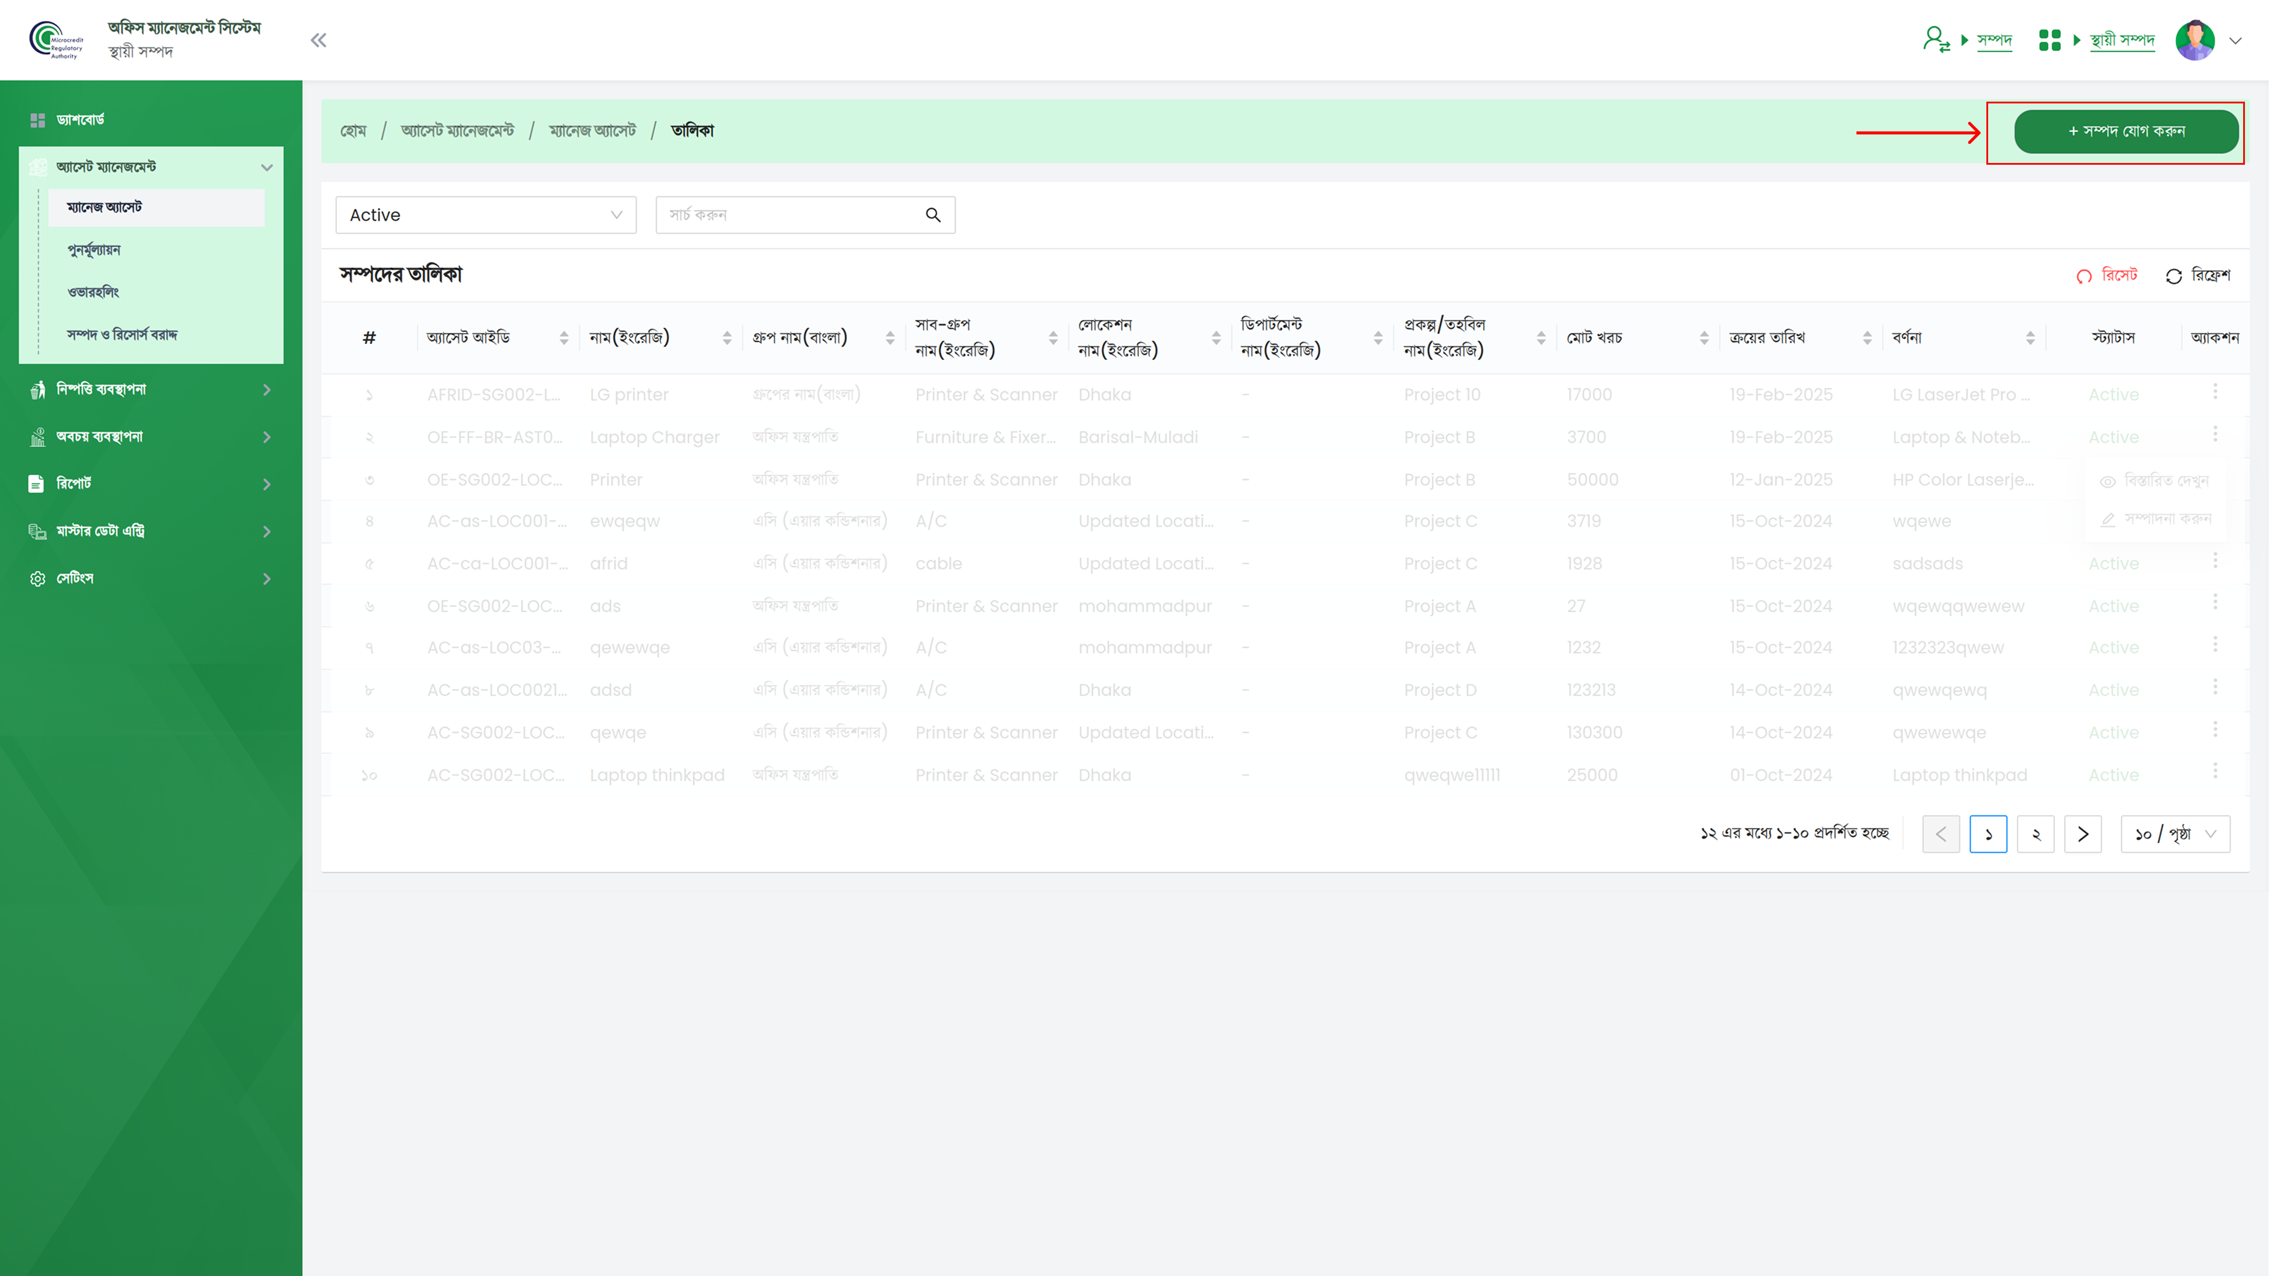Open action menu for LG printer row
This screenshot has height=1276, width=2269.
(x=2214, y=391)
